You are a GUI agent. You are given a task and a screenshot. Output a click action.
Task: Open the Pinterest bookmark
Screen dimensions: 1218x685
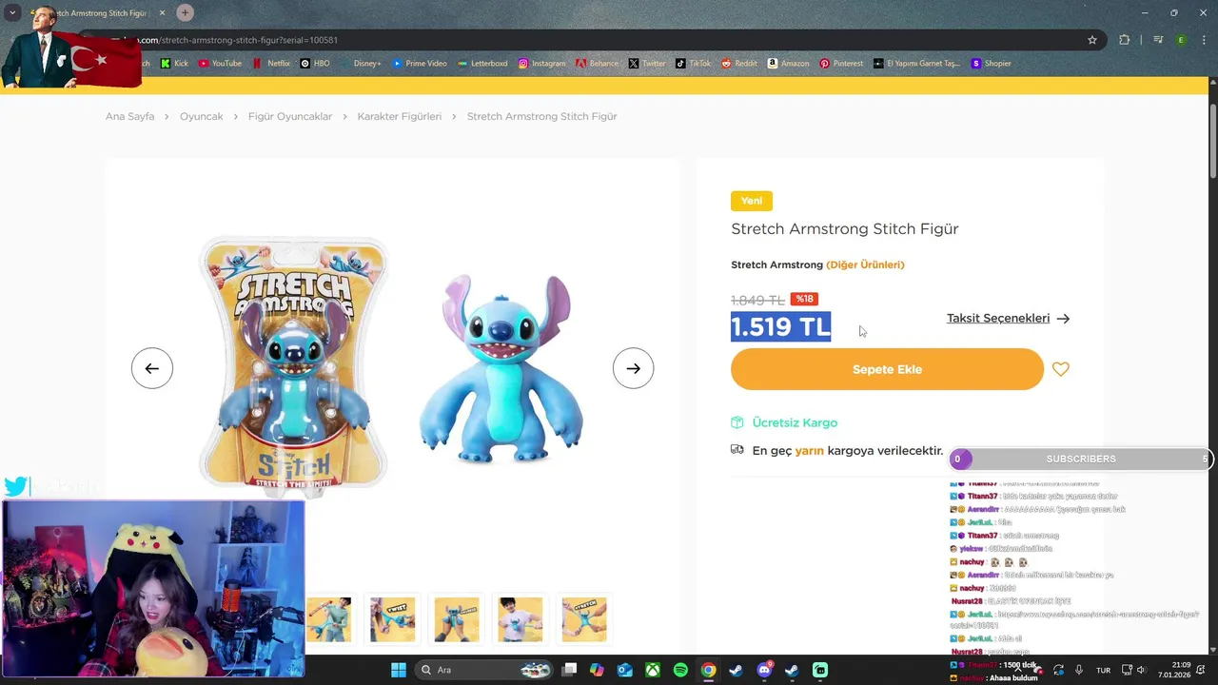841,64
